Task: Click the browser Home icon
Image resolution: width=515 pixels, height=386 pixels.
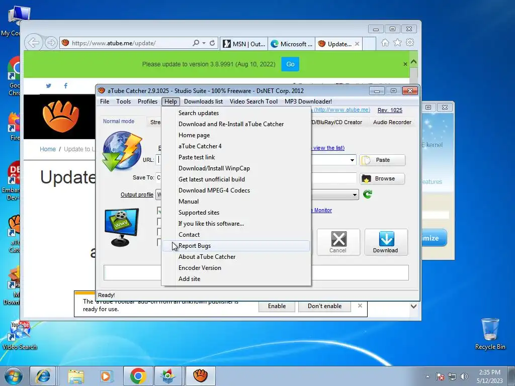Action: coord(385,43)
